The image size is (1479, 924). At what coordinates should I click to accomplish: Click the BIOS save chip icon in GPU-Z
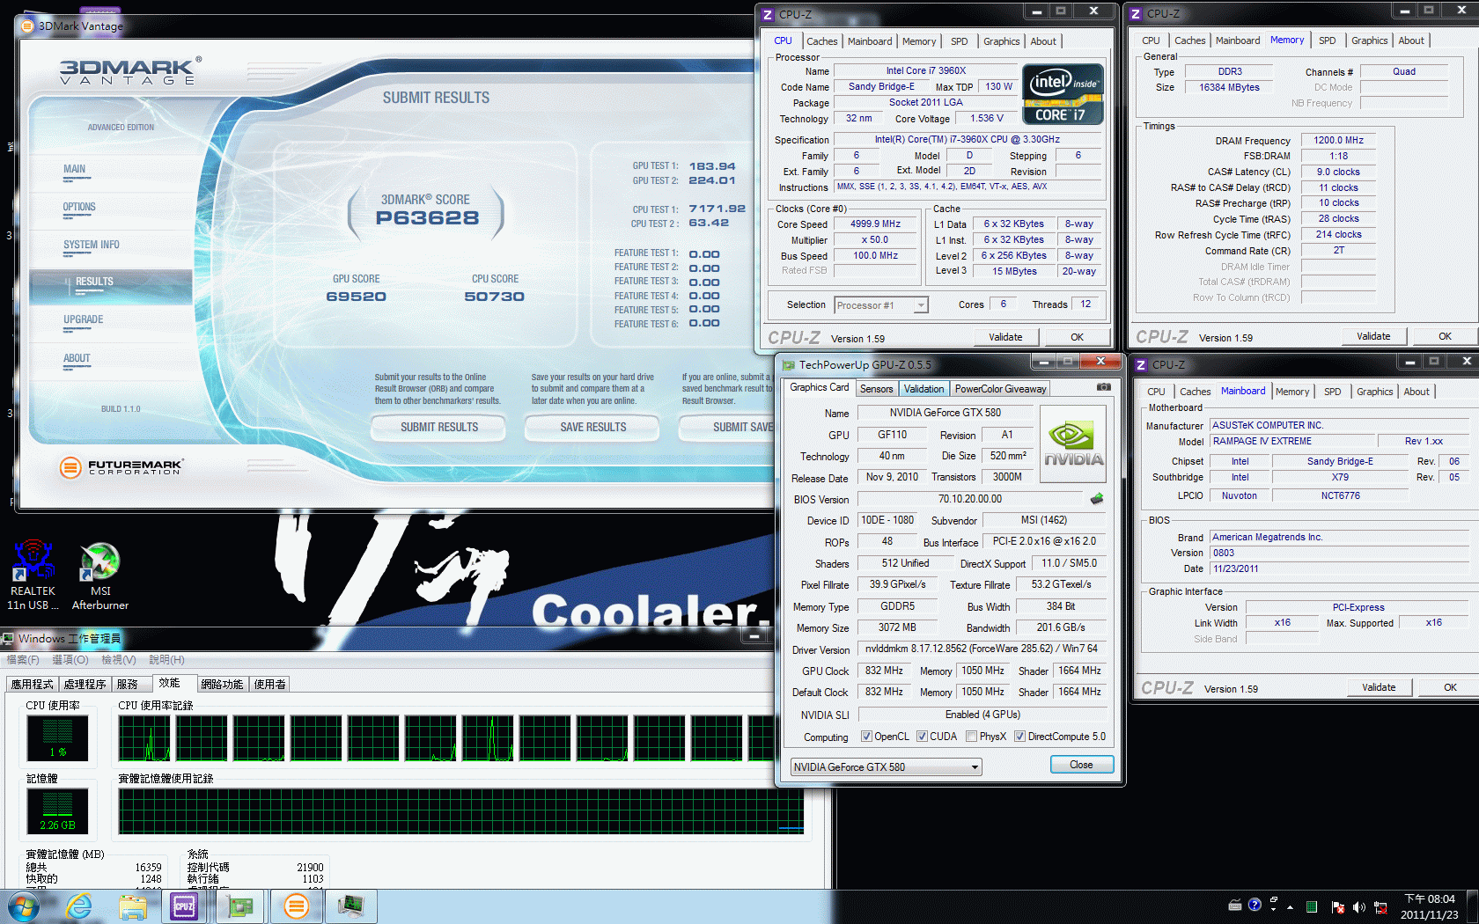pos(1097,499)
